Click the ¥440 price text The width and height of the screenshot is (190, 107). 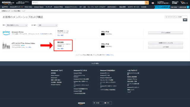click(x=59, y=46)
